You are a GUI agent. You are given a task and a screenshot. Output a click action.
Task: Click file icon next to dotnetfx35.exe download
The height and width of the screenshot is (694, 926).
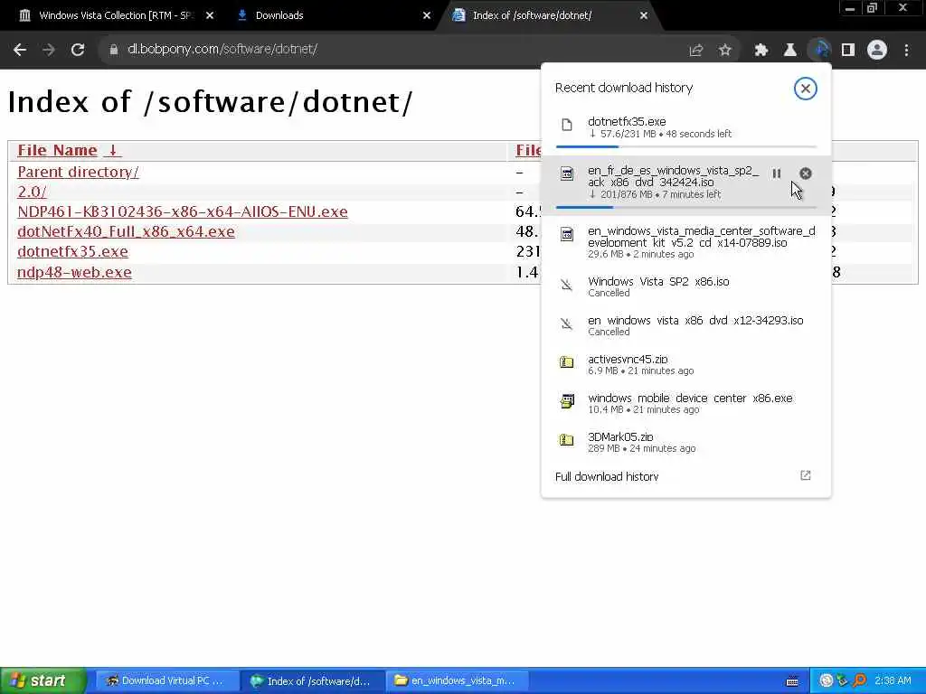click(567, 125)
